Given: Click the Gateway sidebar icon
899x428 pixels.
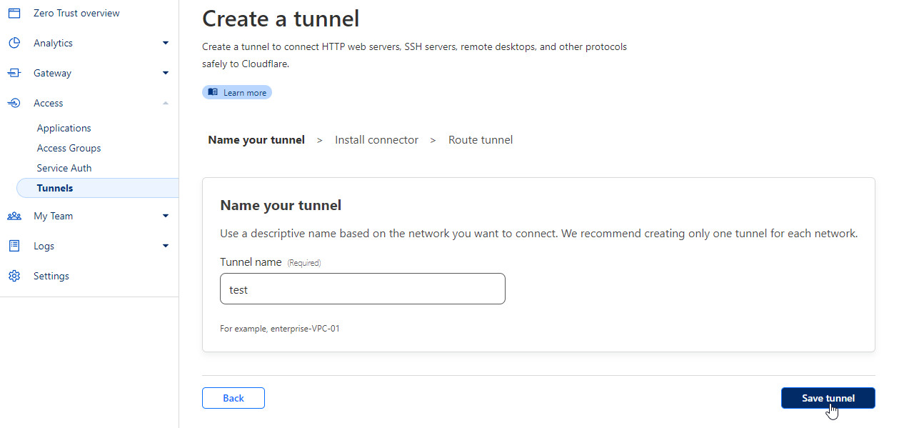Looking at the screenshot, I should pos(14,73).
